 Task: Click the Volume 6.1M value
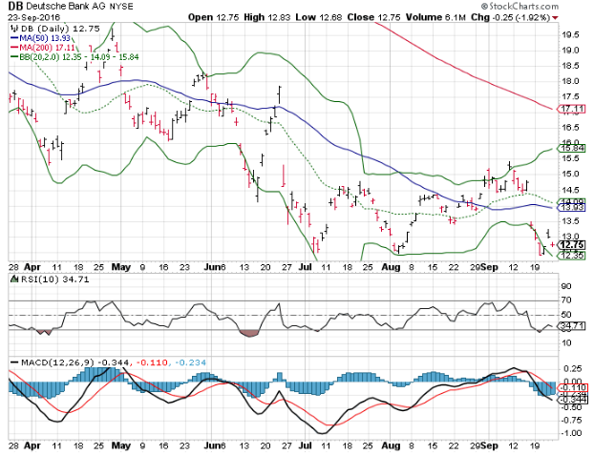(435, 17)
